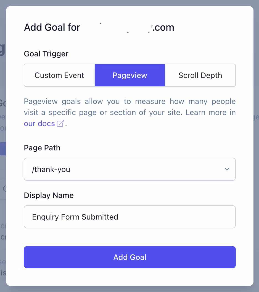The width and height of the screenshot is (259, 292).
Task: Click the Display Name label
Action: pos(49,195)
